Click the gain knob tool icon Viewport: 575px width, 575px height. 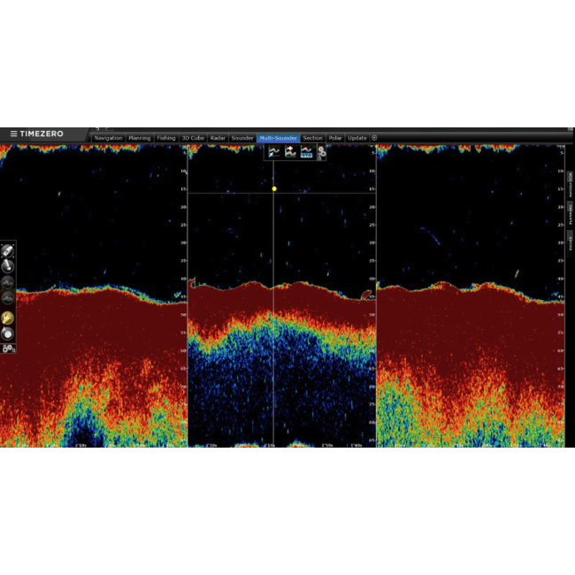tap(8, 333)
